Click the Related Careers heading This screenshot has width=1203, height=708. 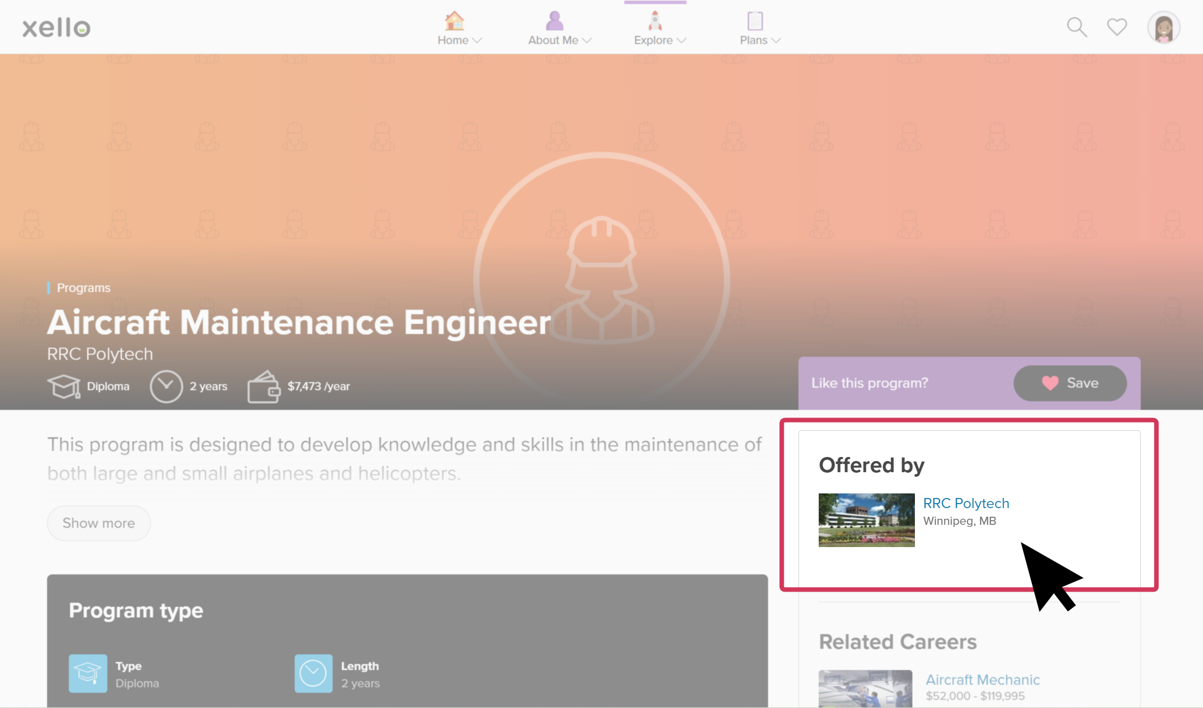pos(898,642)
